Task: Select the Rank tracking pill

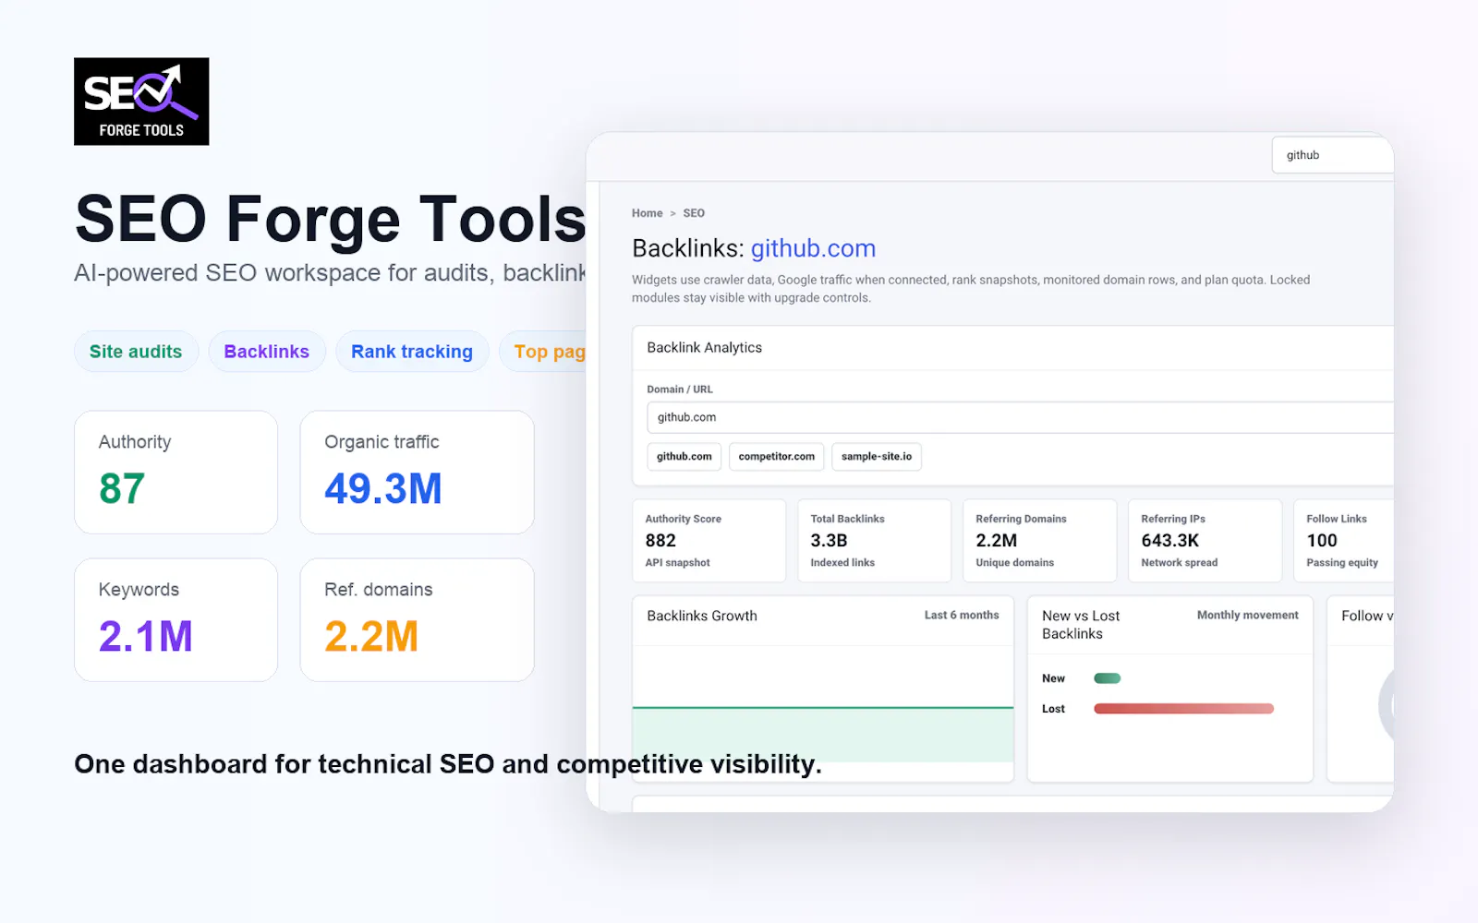Action: [x=412, y=352]
